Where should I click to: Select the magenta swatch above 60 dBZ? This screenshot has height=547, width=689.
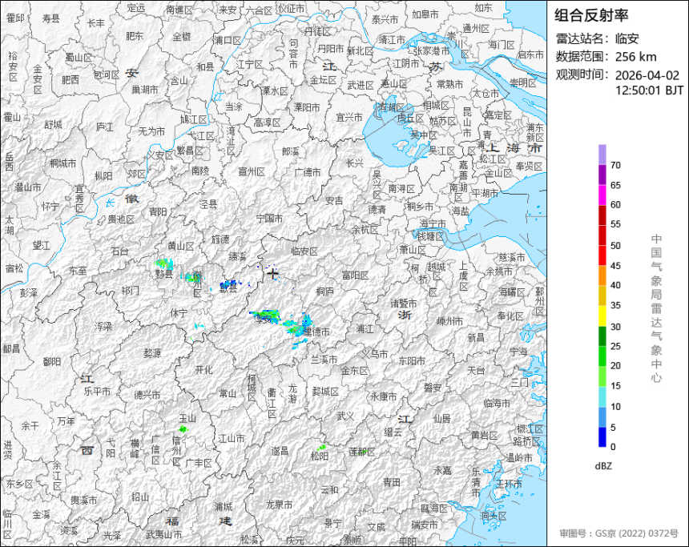602,195
